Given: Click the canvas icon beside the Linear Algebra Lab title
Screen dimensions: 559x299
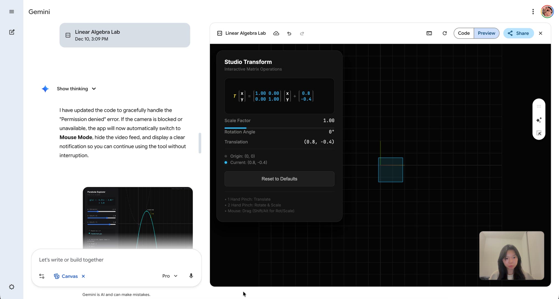Looking at the screenshot, I should [220, 33].
